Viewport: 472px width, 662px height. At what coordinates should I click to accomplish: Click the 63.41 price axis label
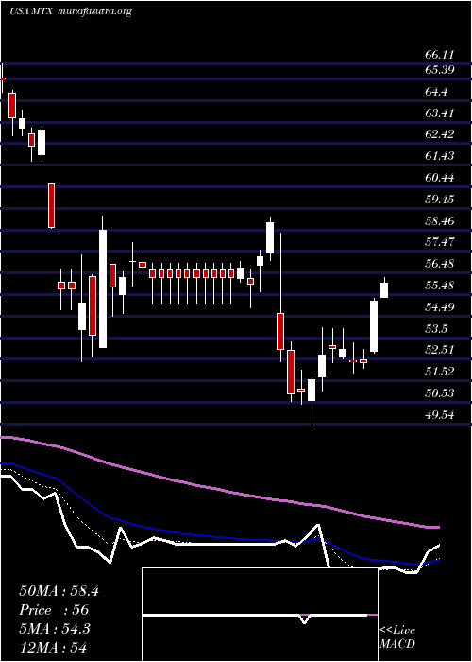440,113
